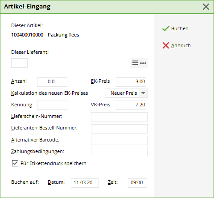Click the Alternativer Barcode field
This screenshot has height=198, width=214.
(x=119, y=140)
